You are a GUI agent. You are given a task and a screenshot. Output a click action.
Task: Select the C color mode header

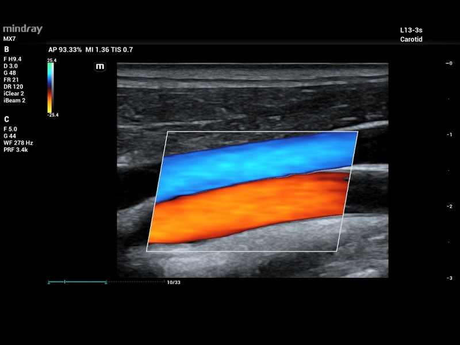point(6,119)
